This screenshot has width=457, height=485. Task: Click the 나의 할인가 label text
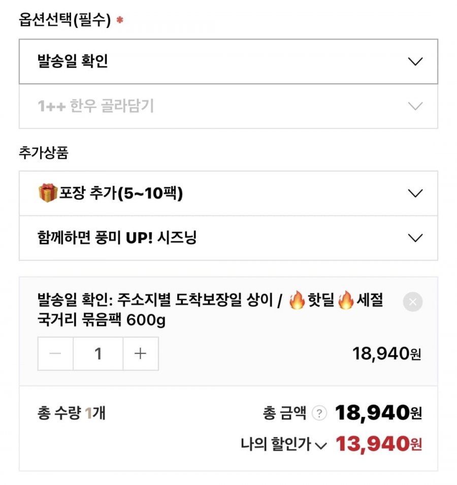point(276,444)
